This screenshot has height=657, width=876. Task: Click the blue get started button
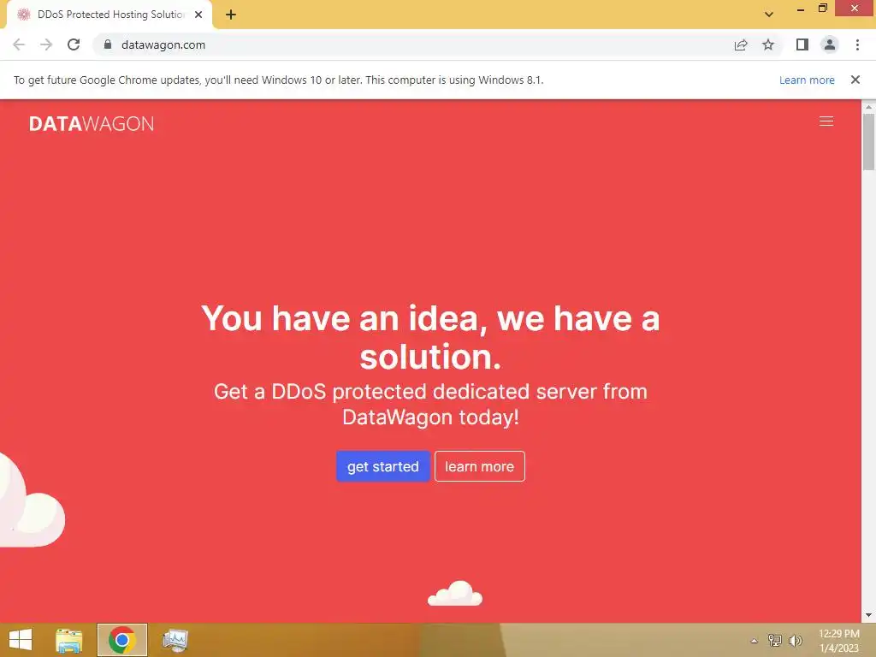[382, 466]
